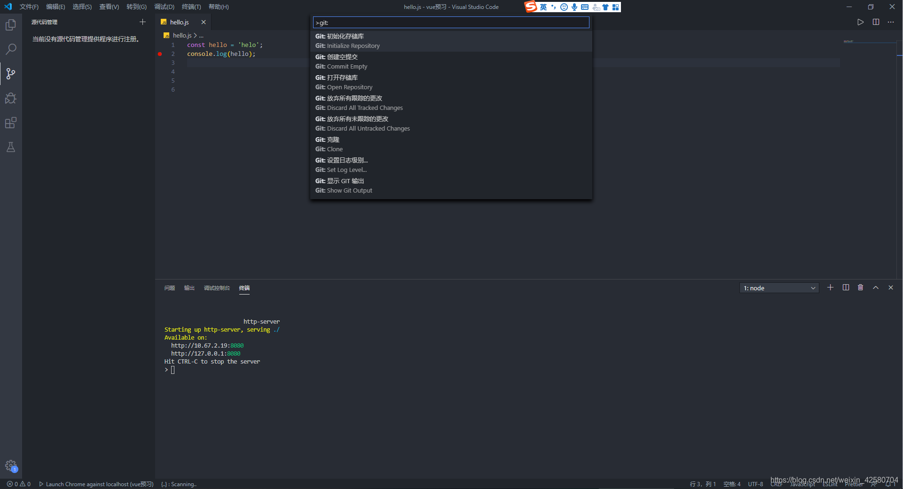Toggle the breakpoint on line 2
Image resolution: width=903 pixels, height=489 pixels.
tap(160, 54)
